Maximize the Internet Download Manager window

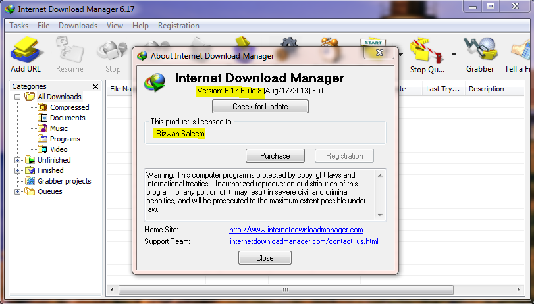pos(491,6)
